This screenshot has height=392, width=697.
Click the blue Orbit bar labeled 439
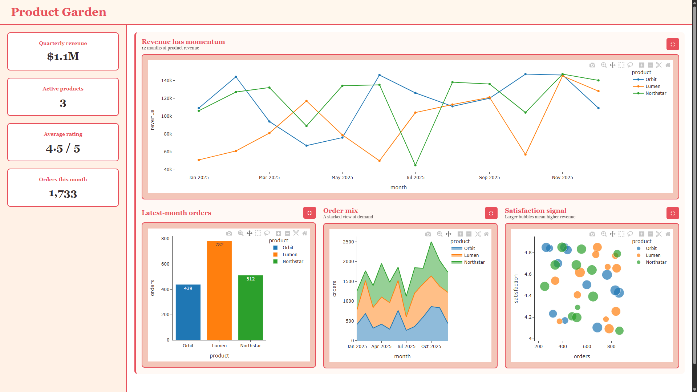(x=188, y=312)
